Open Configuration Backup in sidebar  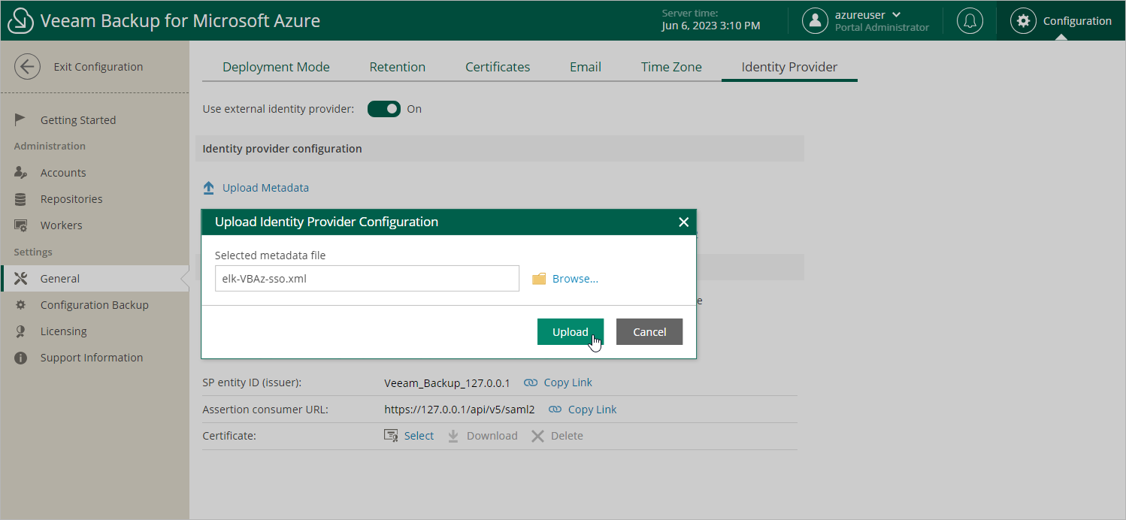coord(95,305)
